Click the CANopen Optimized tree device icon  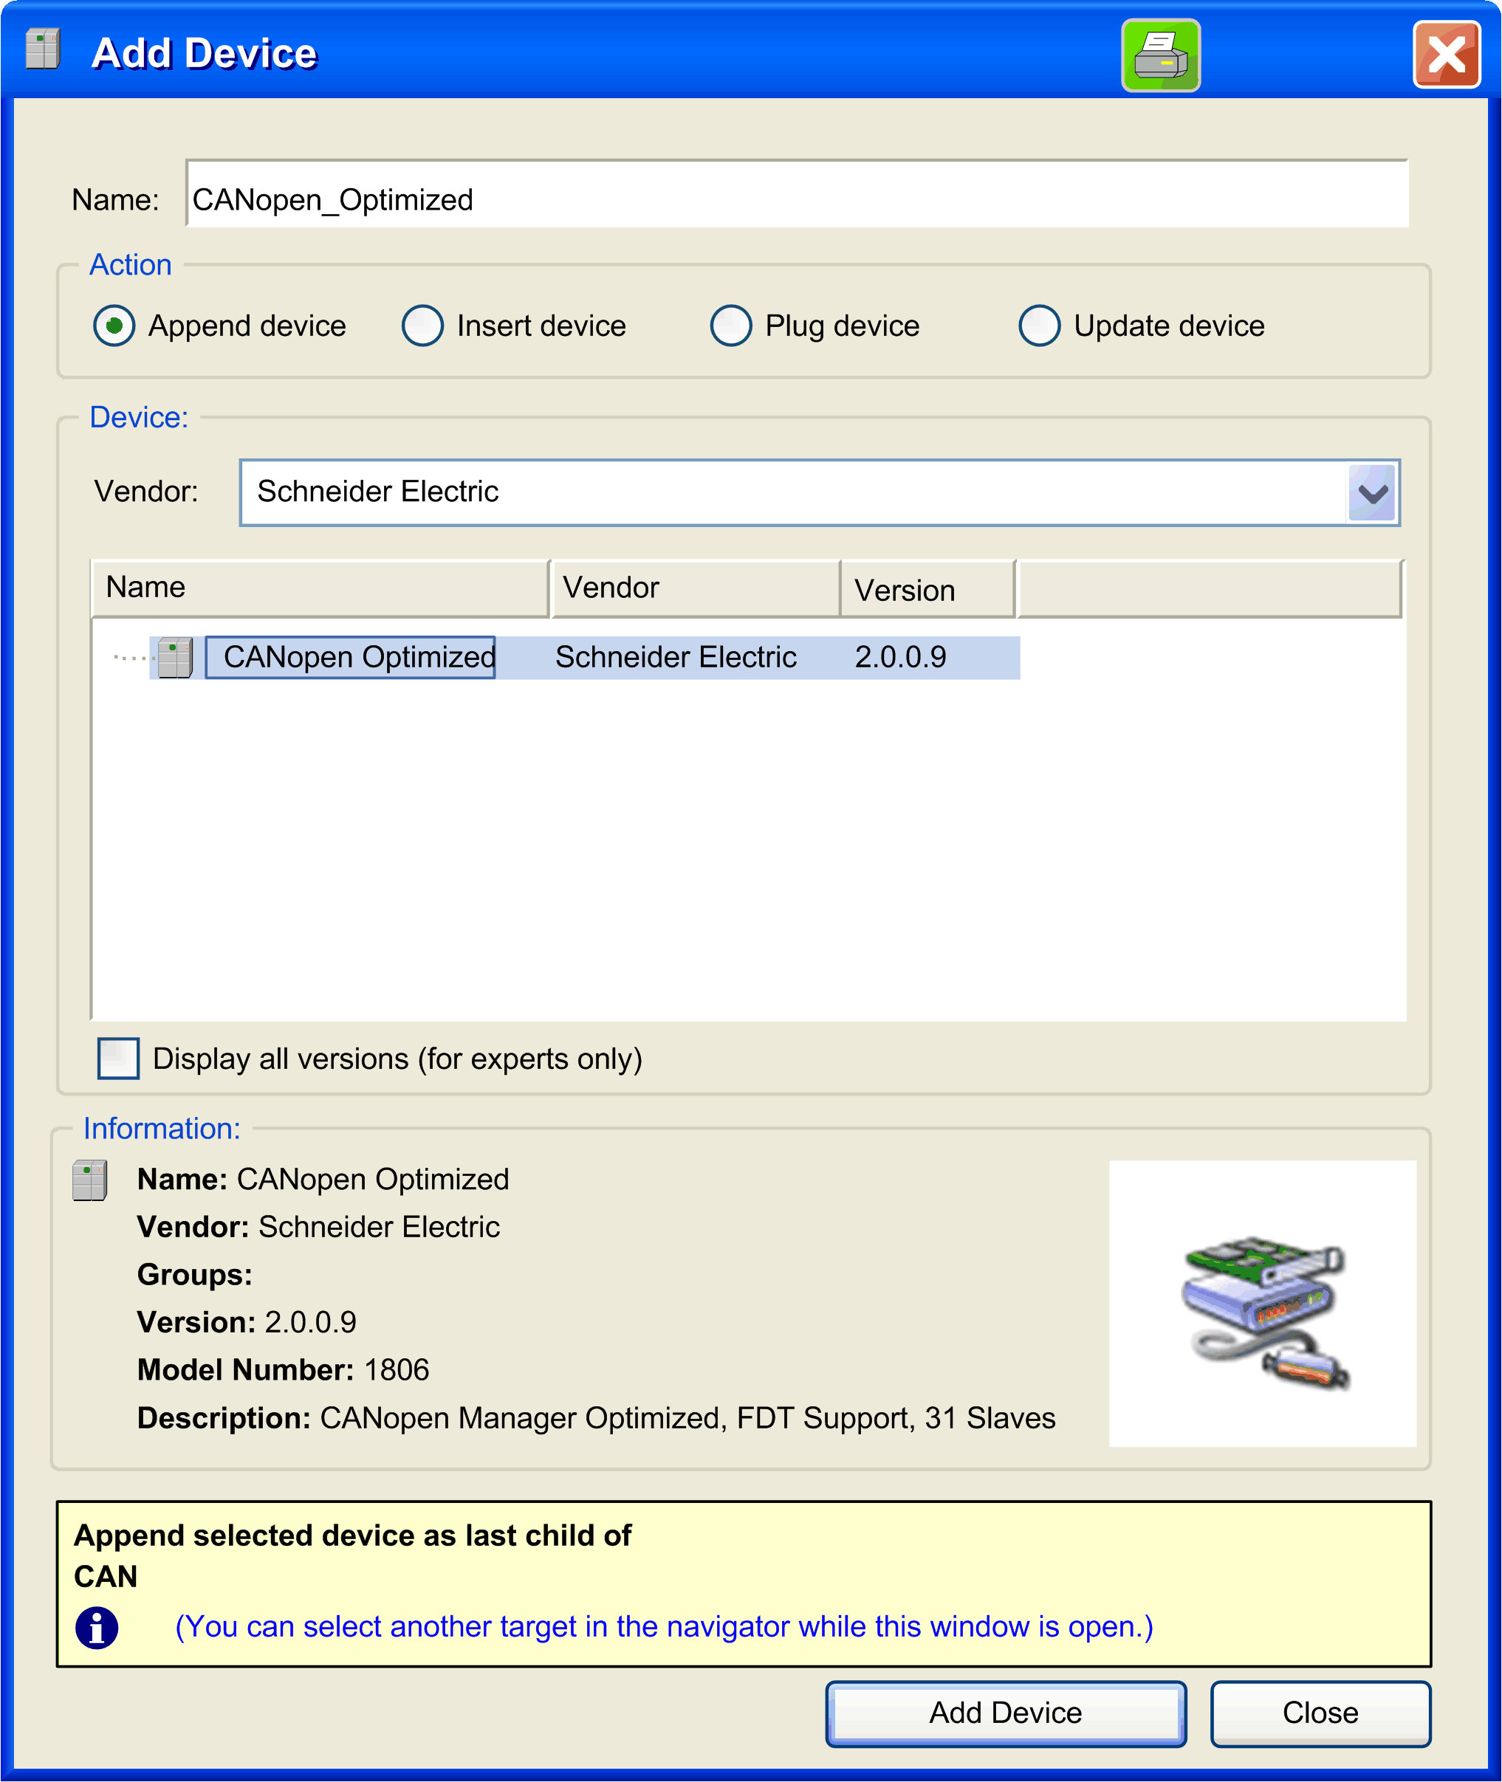pos(176,658)
